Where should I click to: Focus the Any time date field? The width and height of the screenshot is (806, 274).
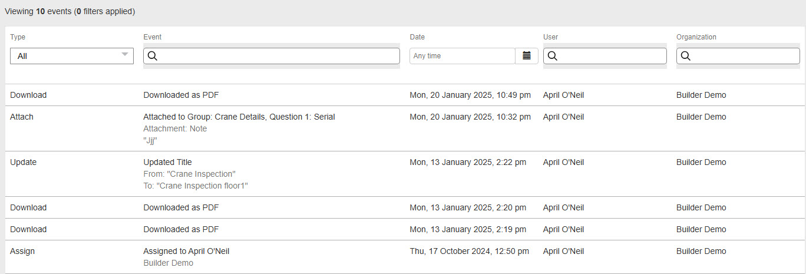coord(463,56)
